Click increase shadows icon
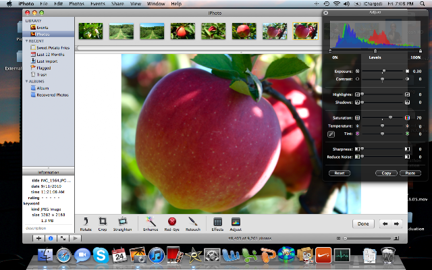Image resolution: width=432 pixels, height=270 pixels. (407, 102)
